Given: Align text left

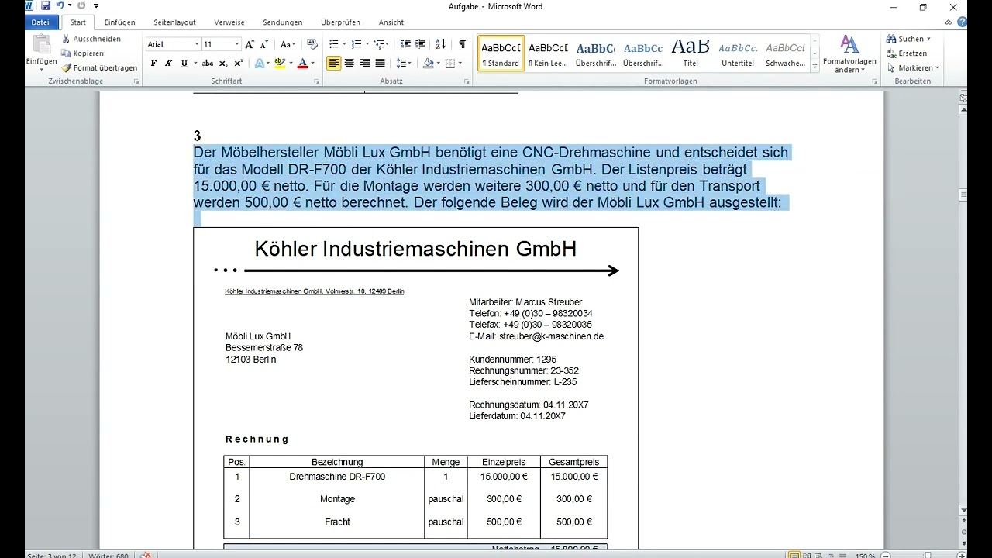Looking at the screenshot, I should [x=334, y=64].
